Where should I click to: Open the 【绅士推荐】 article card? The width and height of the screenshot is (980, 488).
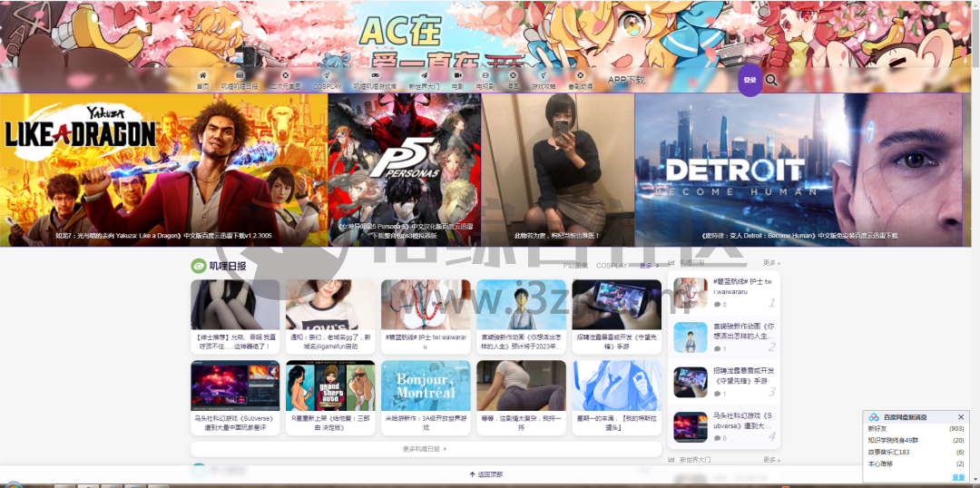[x=235, y=317]
